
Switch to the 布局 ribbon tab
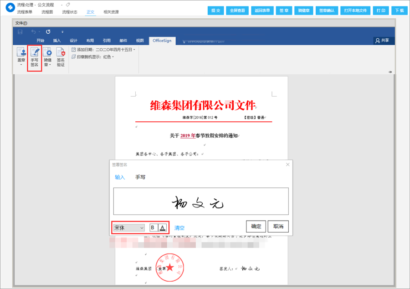tap(90, 41)
